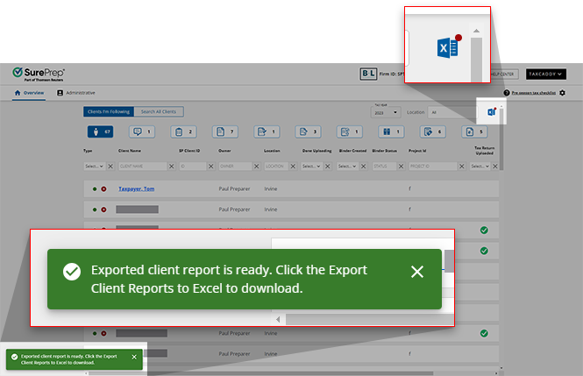
Task: Select the clipboard filter showing 2
Action: point(184,131)
